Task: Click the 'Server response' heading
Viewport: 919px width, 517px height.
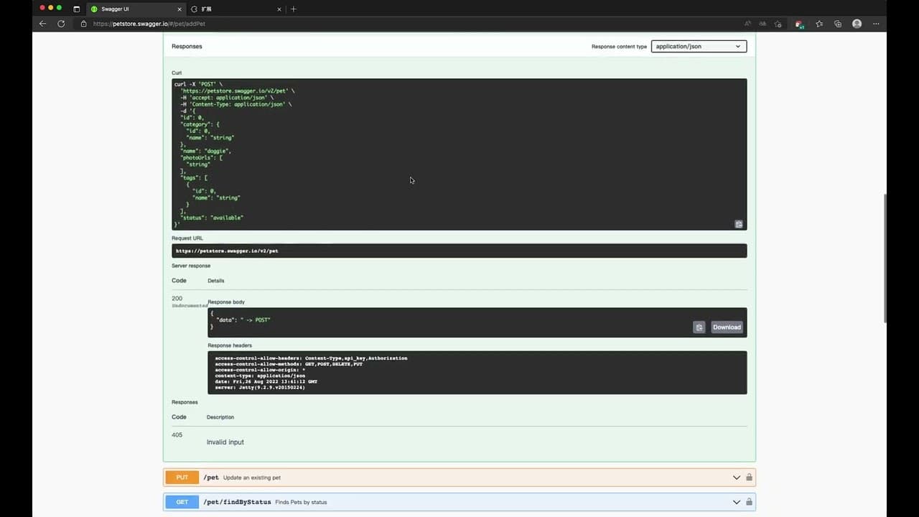Action: (191, 266)
